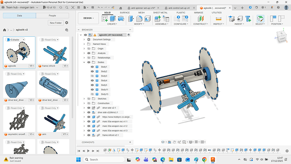The image size is (291, 164).
Task: Select the Extrude tool icon
Action: pos(113,19)
